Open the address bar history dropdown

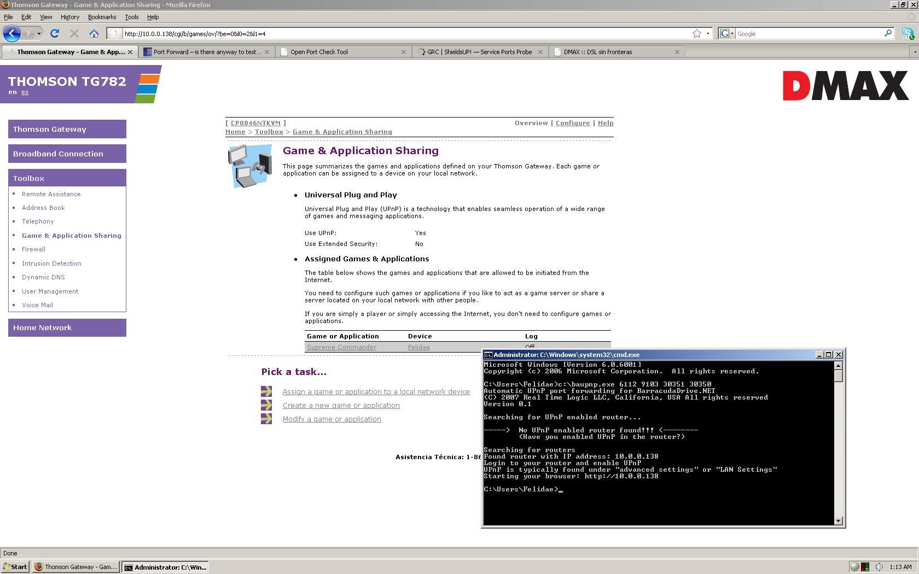click(x=708, y=33)
